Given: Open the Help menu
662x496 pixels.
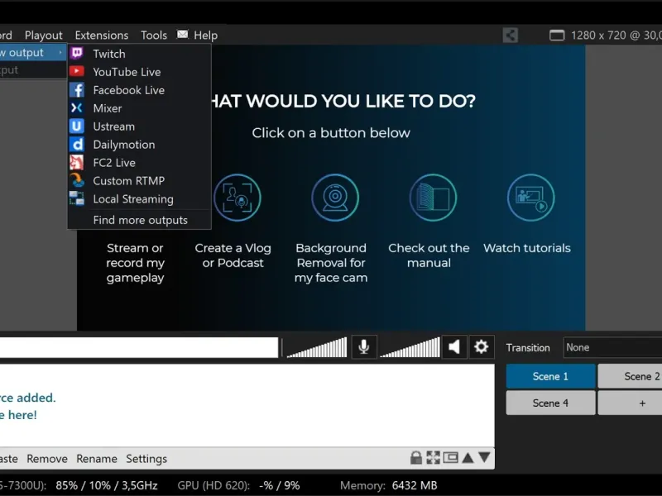Looking at the screenshot, I should coord(205,35).
